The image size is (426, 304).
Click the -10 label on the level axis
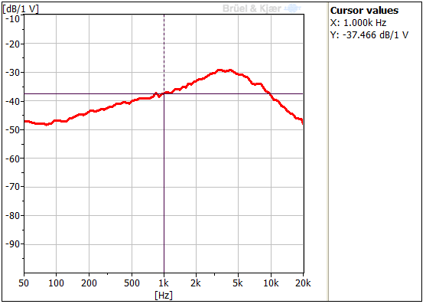pyautogui.click(x=13, y=19)
